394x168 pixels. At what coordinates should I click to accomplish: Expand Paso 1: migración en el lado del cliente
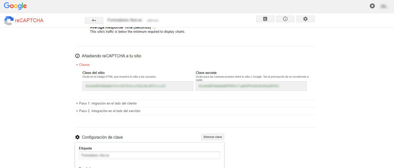pyautogui.click(x=107, y=103)
